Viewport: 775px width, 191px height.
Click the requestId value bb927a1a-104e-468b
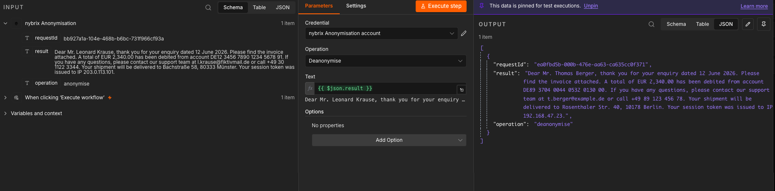(x=114, y=39)
